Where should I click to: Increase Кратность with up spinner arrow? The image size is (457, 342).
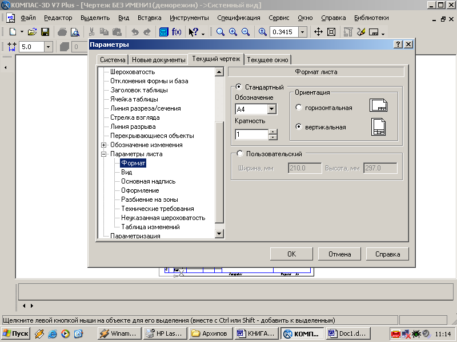coord(273,132)
